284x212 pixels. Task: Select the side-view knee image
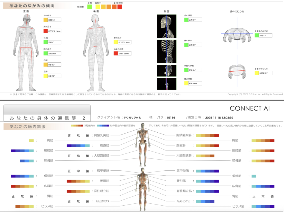166,84
